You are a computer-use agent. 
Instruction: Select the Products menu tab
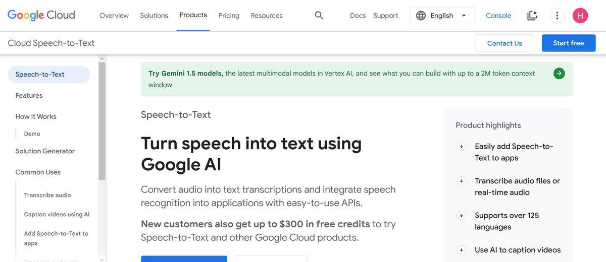pyautogui.click(x=193, y=15)
